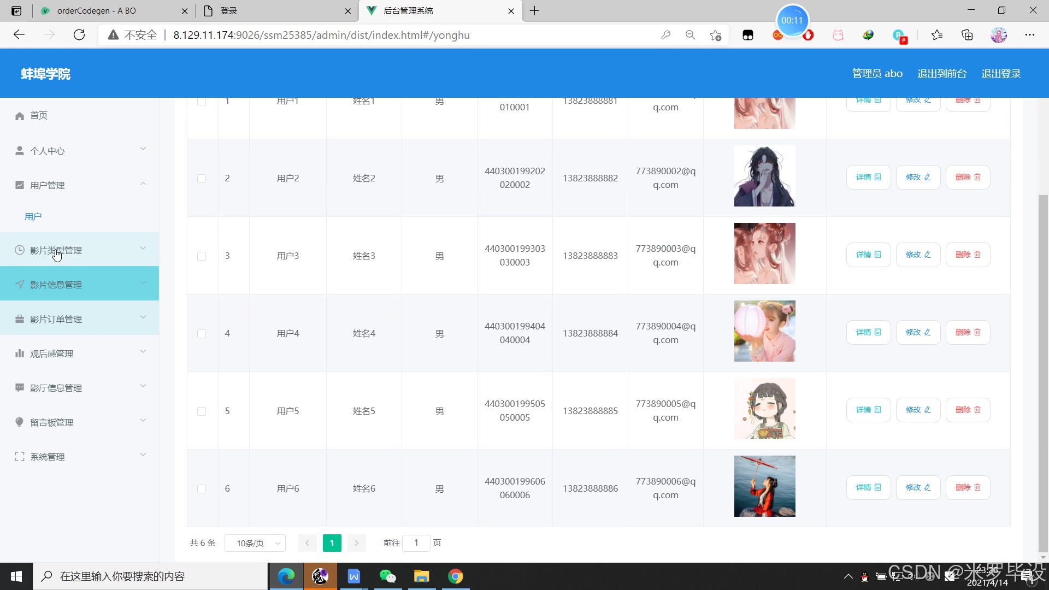The image size is (1049, 590).
Task: Open WeChat from the taskbar
Action: pos(387,576)
